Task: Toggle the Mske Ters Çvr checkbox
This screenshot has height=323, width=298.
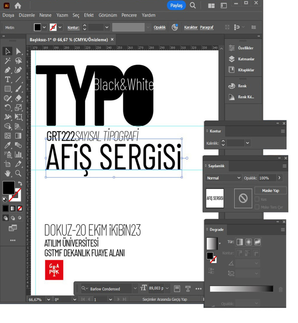Action: coord(257,207)
